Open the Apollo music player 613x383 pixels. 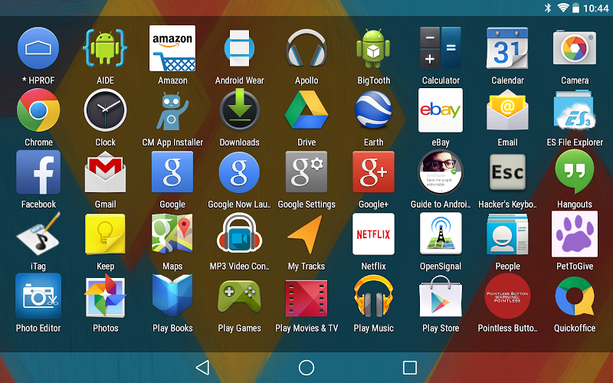pos(306,48)
